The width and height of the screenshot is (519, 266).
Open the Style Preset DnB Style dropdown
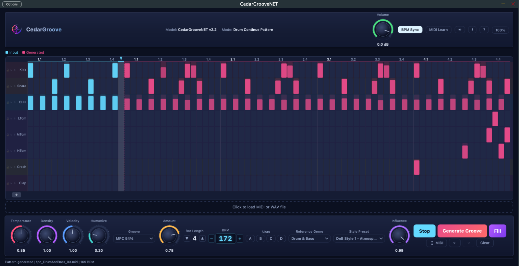[359, 238]
